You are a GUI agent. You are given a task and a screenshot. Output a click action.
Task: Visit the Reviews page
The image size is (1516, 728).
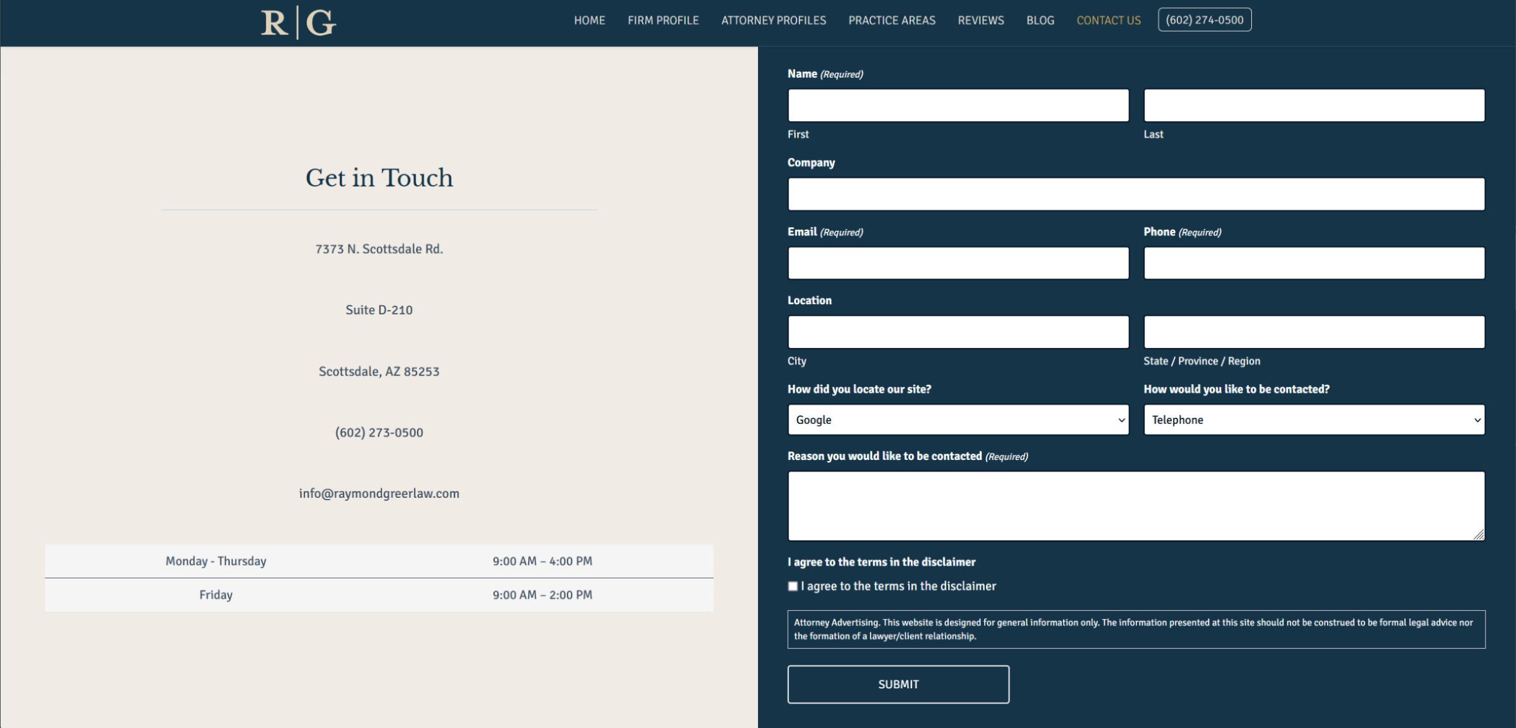point(981,20)
